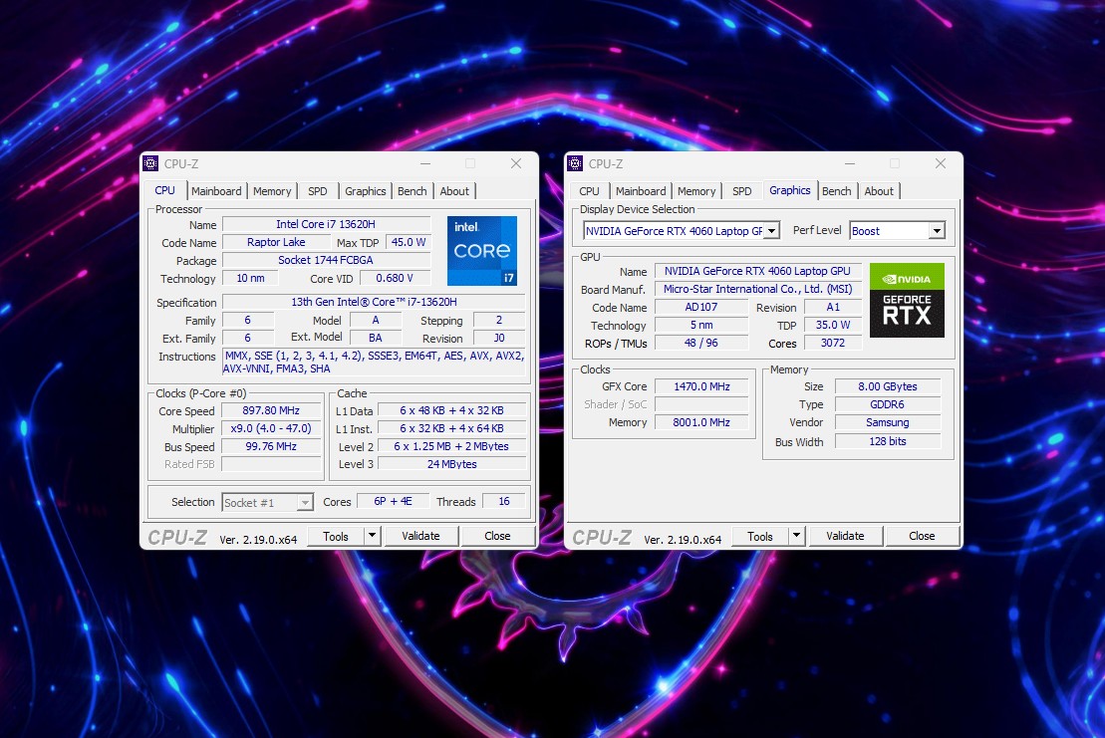Click the Threads value 16
Viewport: 1105px width, 738px height.
pos(504,501)
